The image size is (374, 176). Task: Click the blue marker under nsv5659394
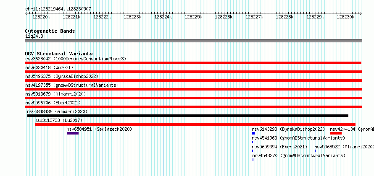point(253,151)
